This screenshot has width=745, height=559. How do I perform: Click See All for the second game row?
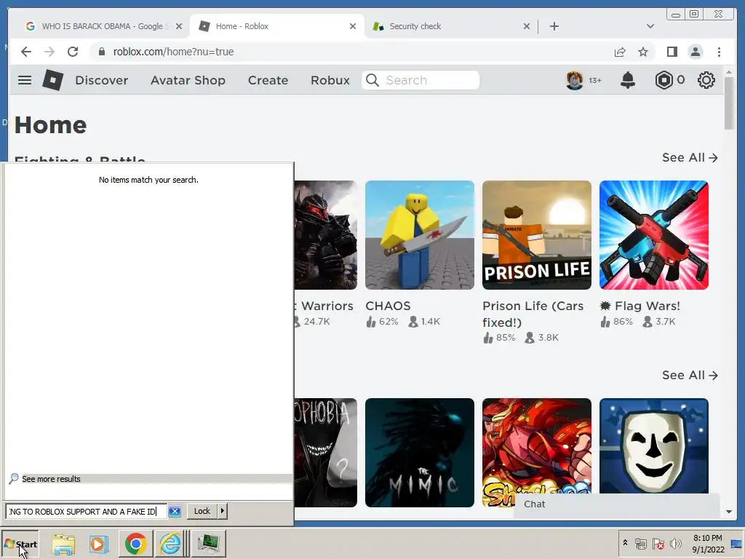point(690,376)
